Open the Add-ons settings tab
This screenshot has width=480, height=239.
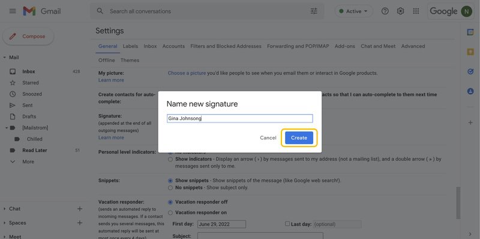point(345,46)
